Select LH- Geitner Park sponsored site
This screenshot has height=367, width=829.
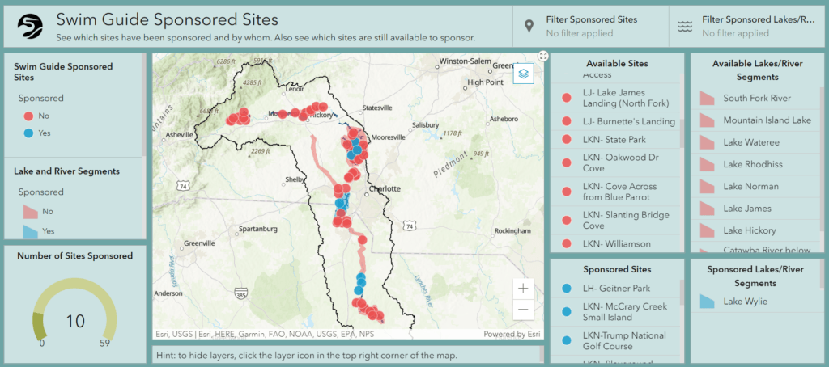coord(616,289)
